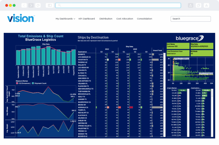Click the bluegrace logo in dashboard
Image resolution: width=219 pixels, height=145 pixels.
click(190, 38)
